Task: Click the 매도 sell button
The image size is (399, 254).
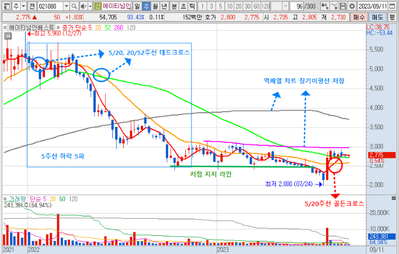Action: click(x=377, y=17)
